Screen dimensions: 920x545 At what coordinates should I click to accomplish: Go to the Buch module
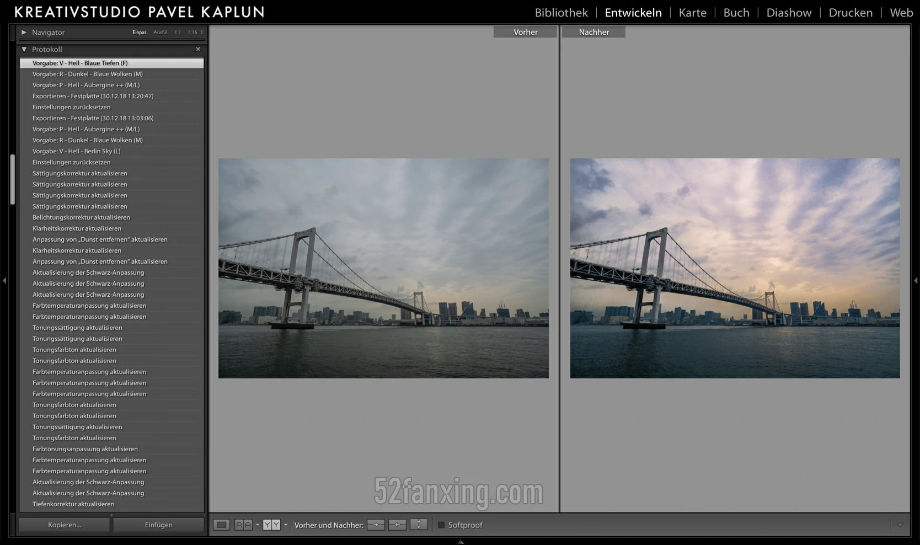(736, 13)
